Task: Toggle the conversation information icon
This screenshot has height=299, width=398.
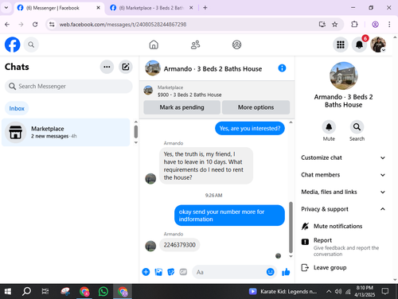Action: [x=282, y=68]
